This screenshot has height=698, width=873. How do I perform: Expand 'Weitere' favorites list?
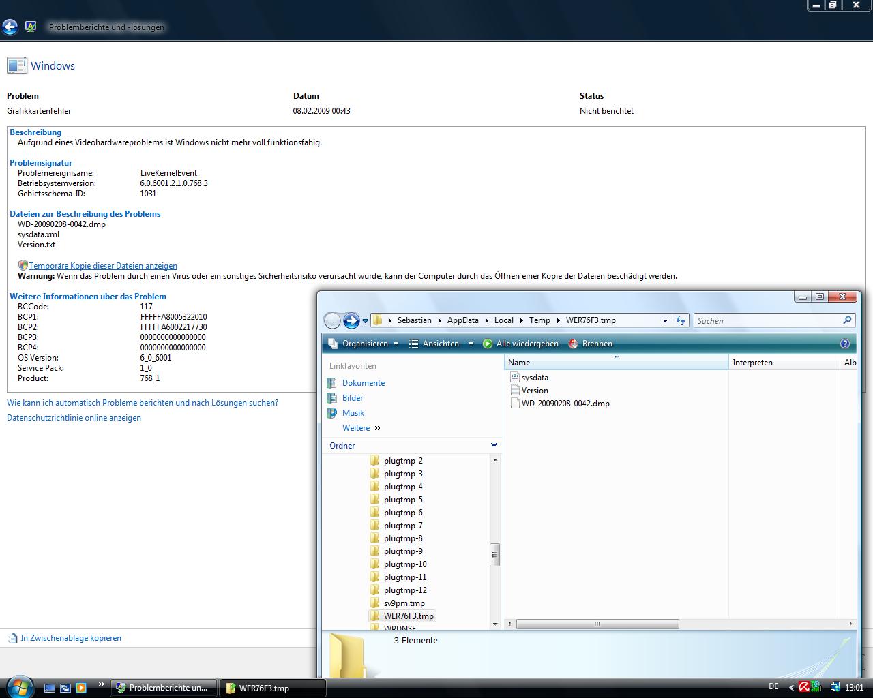(x=361, y=428)
